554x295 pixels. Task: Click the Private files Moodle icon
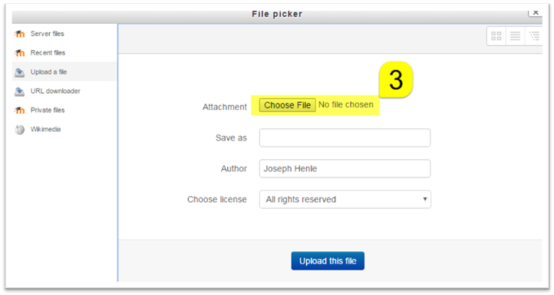[x=19, y=111]
